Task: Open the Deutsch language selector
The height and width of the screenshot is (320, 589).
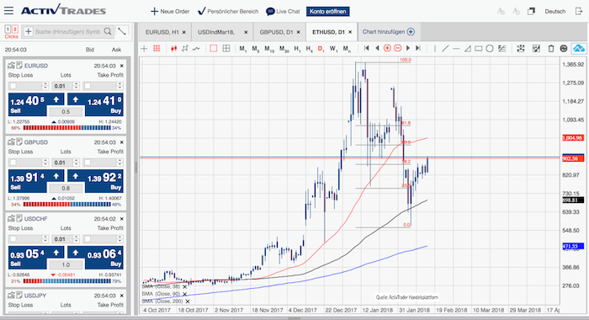Action: coord(555,11)
